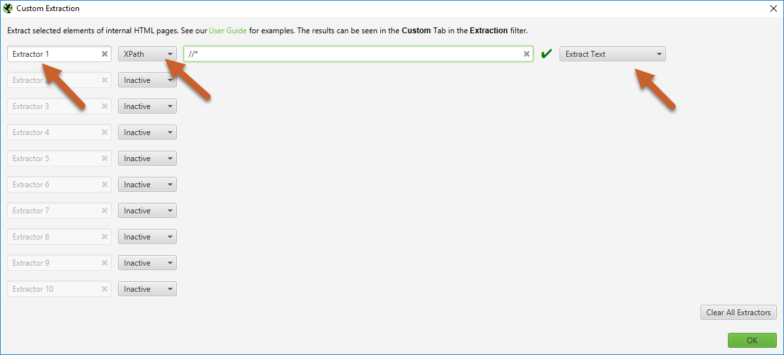
Task: Clear the XPath expression //* field
Action: tap(526, 54)
